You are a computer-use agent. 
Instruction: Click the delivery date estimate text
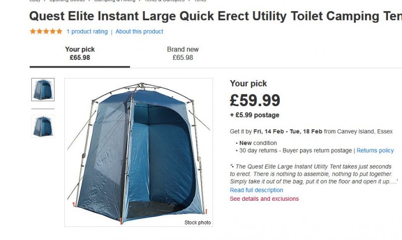(x=311, y=131)
